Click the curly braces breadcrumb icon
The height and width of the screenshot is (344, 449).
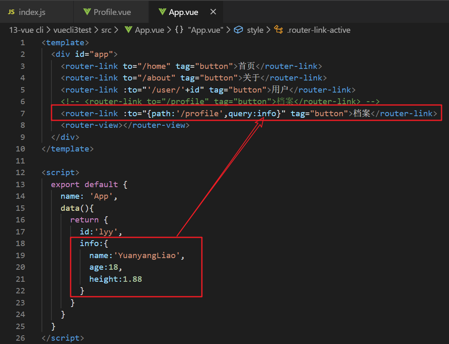pos(179,30)
